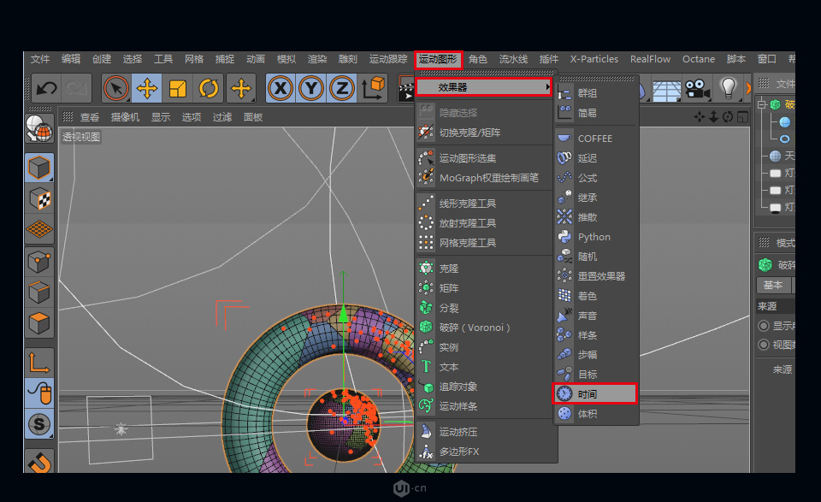
Task: Toggle the X axis lock button
Action: [x=280, y=88]
